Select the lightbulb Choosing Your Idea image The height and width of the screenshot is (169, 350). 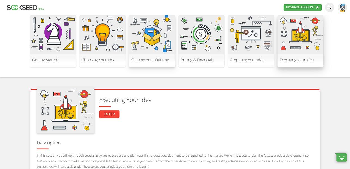pyautogui.click(x=102, y=35)
